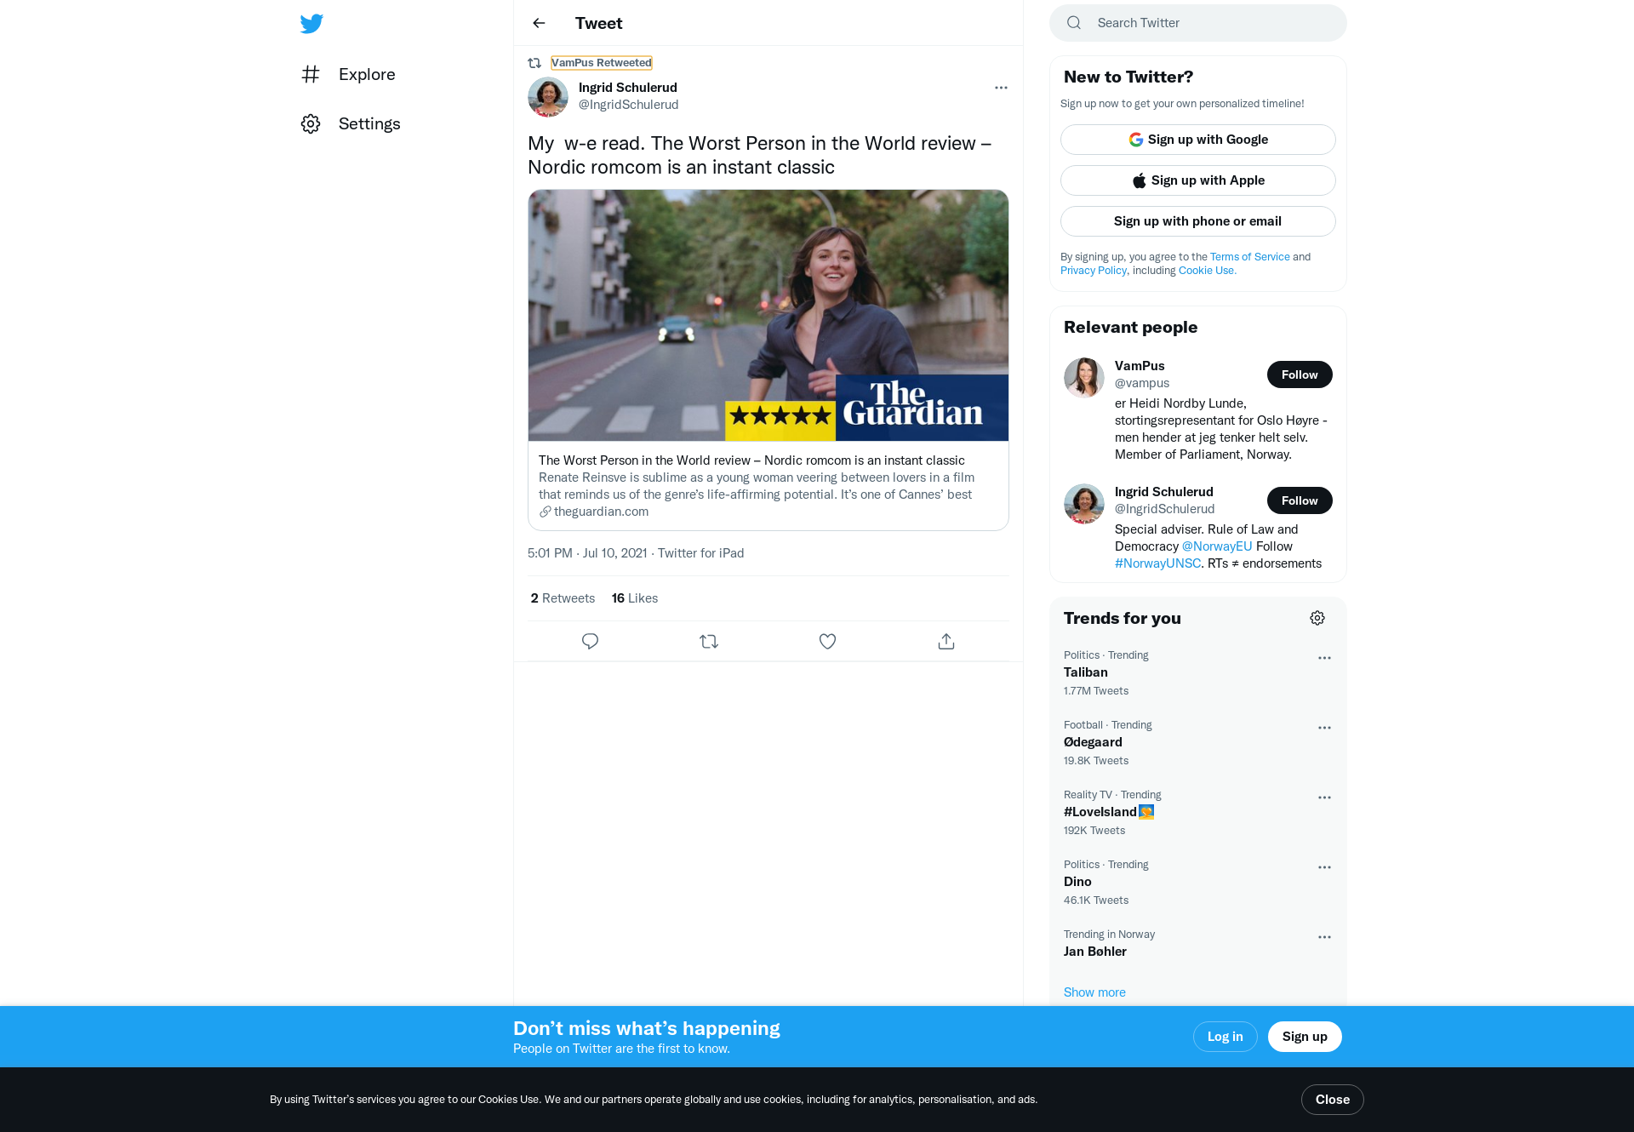Open Cookie Use link
The image size is (1634, 1132).
(1207, 271)
